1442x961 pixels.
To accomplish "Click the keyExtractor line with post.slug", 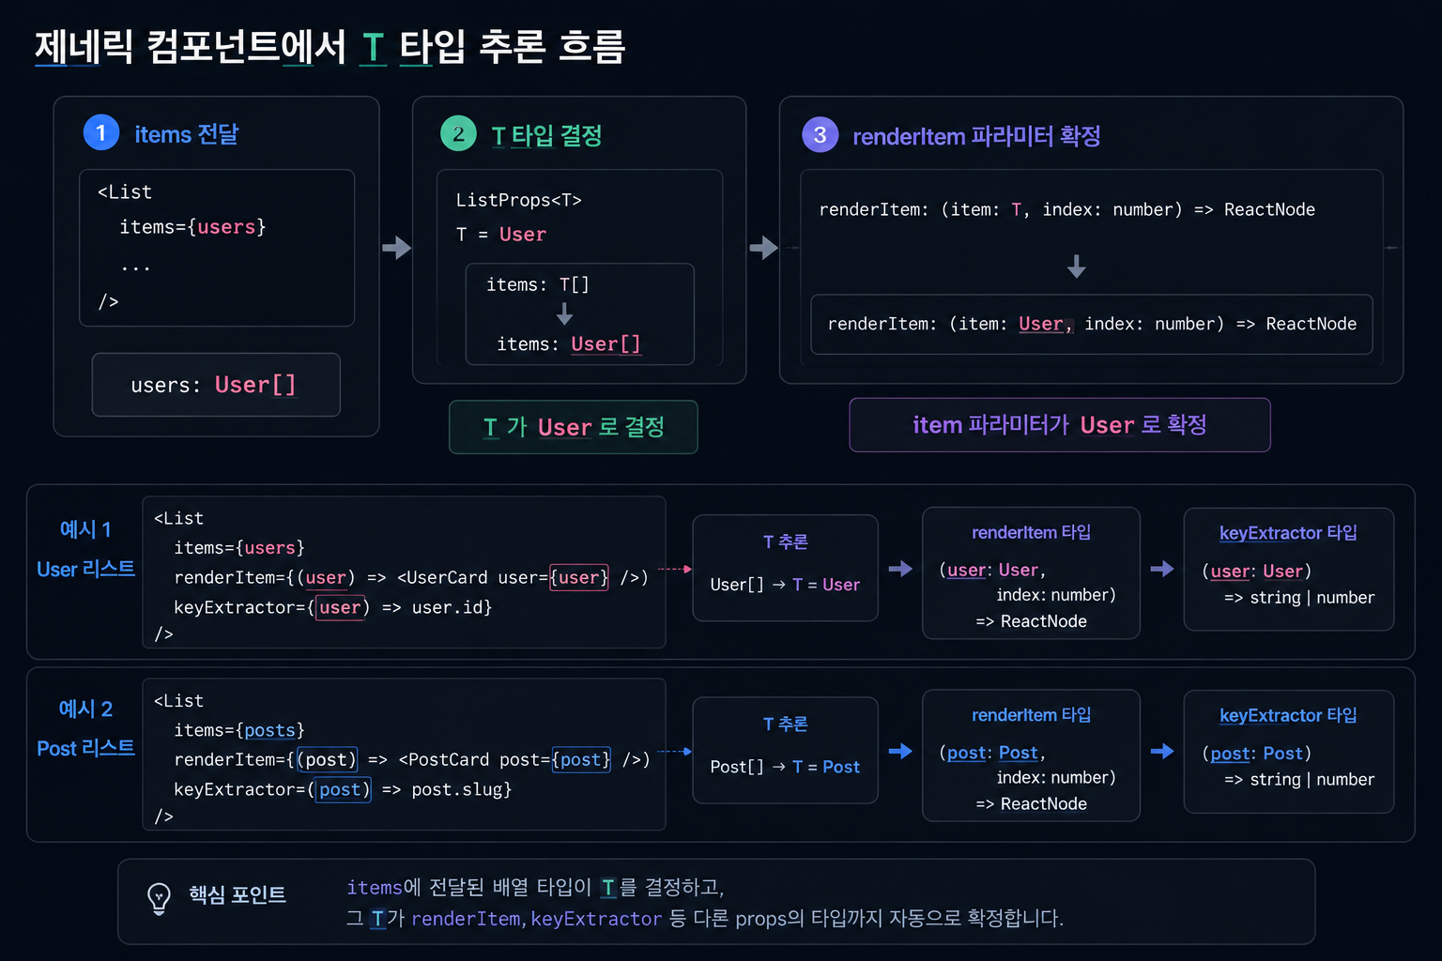I will point(343,789).
